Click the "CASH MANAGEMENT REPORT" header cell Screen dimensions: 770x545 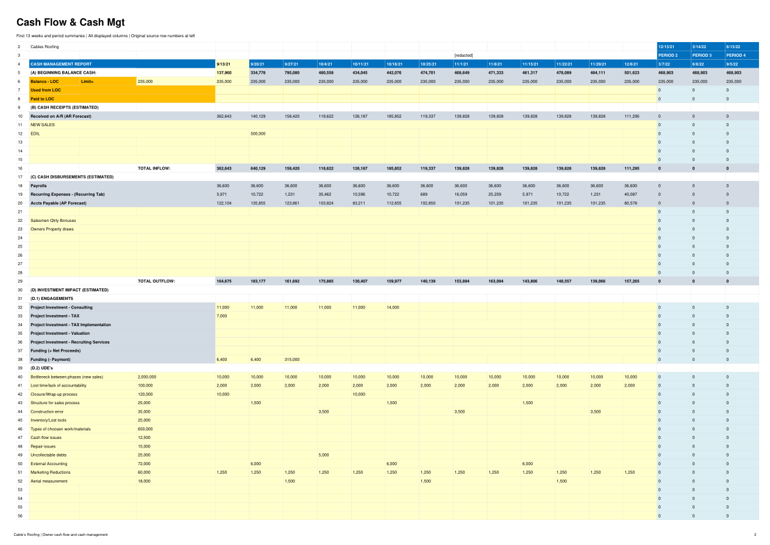click(x=122, y=64)
